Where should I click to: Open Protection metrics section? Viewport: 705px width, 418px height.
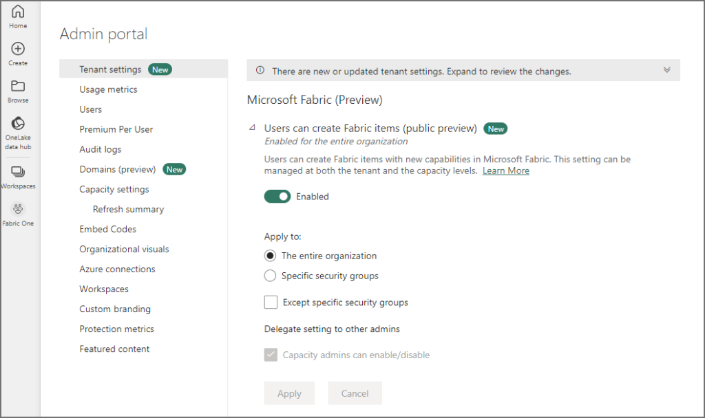pyautogui.click(x=116, y=329)
